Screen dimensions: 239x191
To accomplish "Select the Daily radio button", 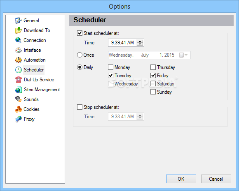I will (80, 67).
